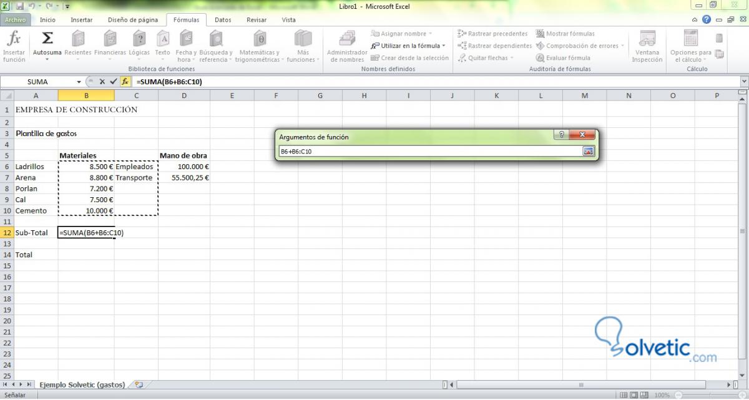Open the Financieras functions book icon

point(110,39)
